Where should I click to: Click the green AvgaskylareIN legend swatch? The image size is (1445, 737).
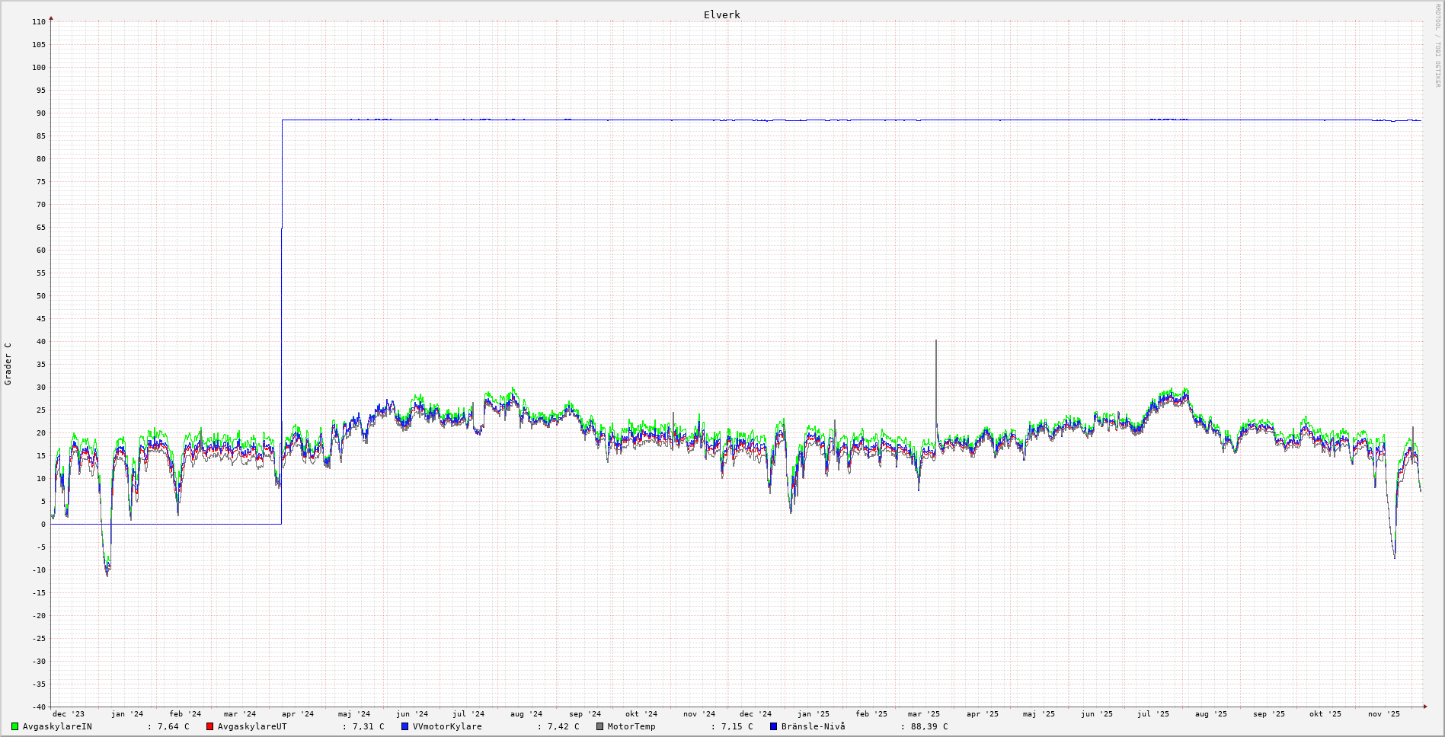[14, 726]
